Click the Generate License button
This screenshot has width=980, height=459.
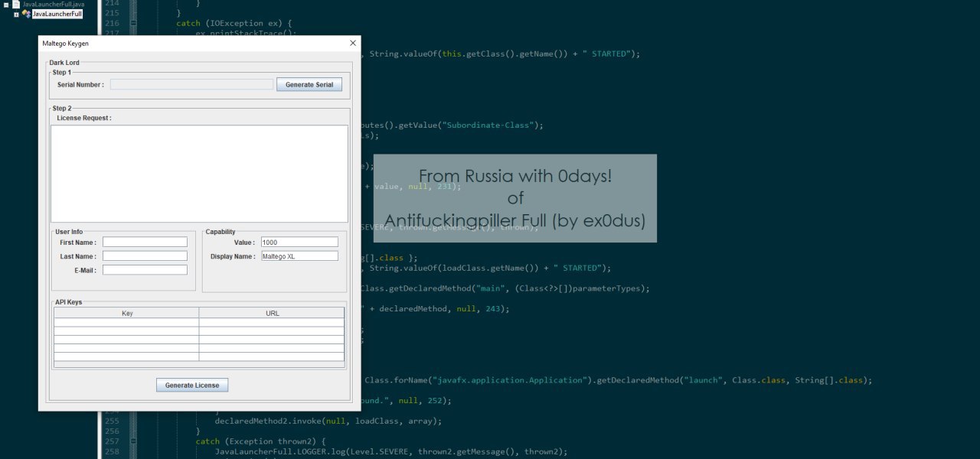[x=192, y=385]
